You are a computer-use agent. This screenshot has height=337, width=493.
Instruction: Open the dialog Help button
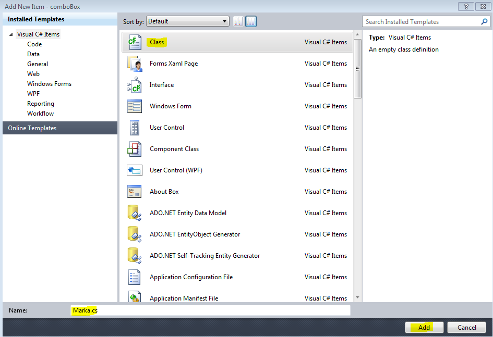[466, 6]
